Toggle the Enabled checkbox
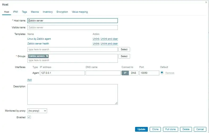209x133 pixels. 29,117
